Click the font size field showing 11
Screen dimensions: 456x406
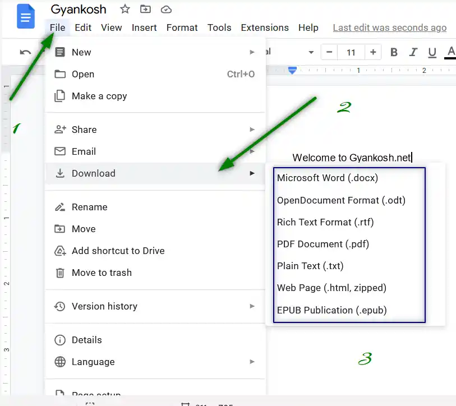pos(351,52)
